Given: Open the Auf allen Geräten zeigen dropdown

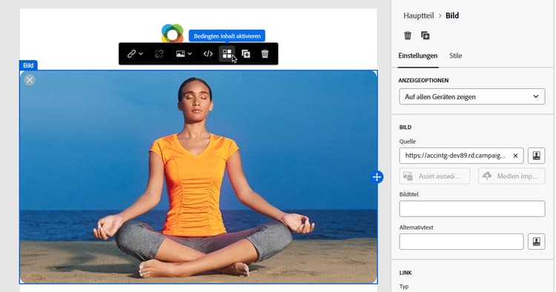Looking at the screenshot, I should pyautogui.click(x=472, y=97).
